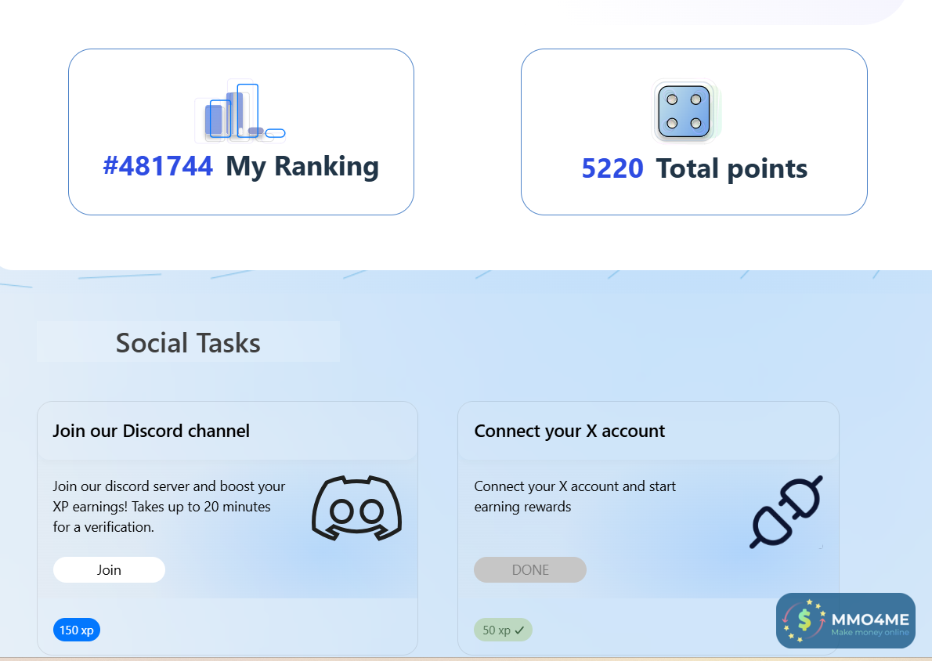
Task: Click the checkmark on the 50 xp badge
Action: point(519,630)
